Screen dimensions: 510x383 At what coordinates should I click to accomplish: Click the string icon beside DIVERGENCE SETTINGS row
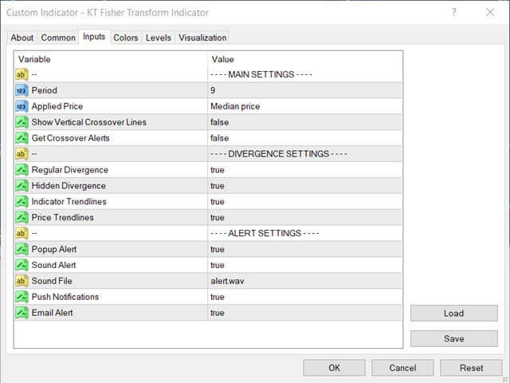(22, 154)
